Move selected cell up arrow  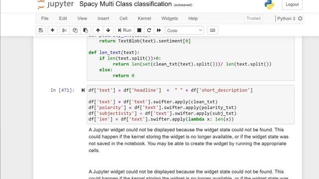tap(98, 30)
